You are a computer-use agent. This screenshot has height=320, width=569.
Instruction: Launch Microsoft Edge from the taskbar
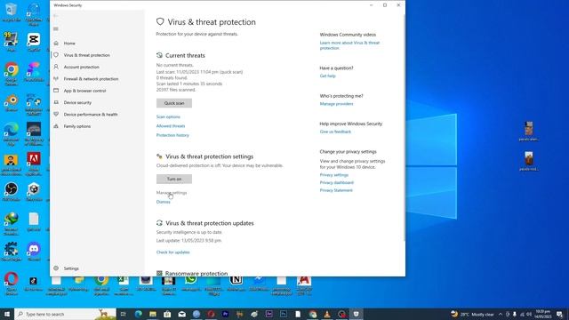pyautogui.click(x=139, y=314)
